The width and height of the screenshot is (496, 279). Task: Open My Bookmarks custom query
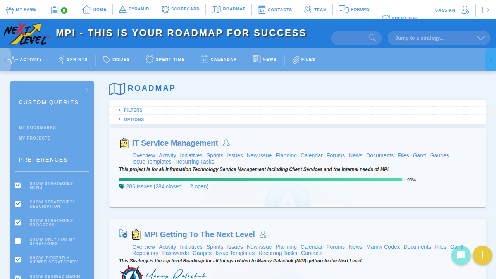pyautogui.click(x=37, y=127)
